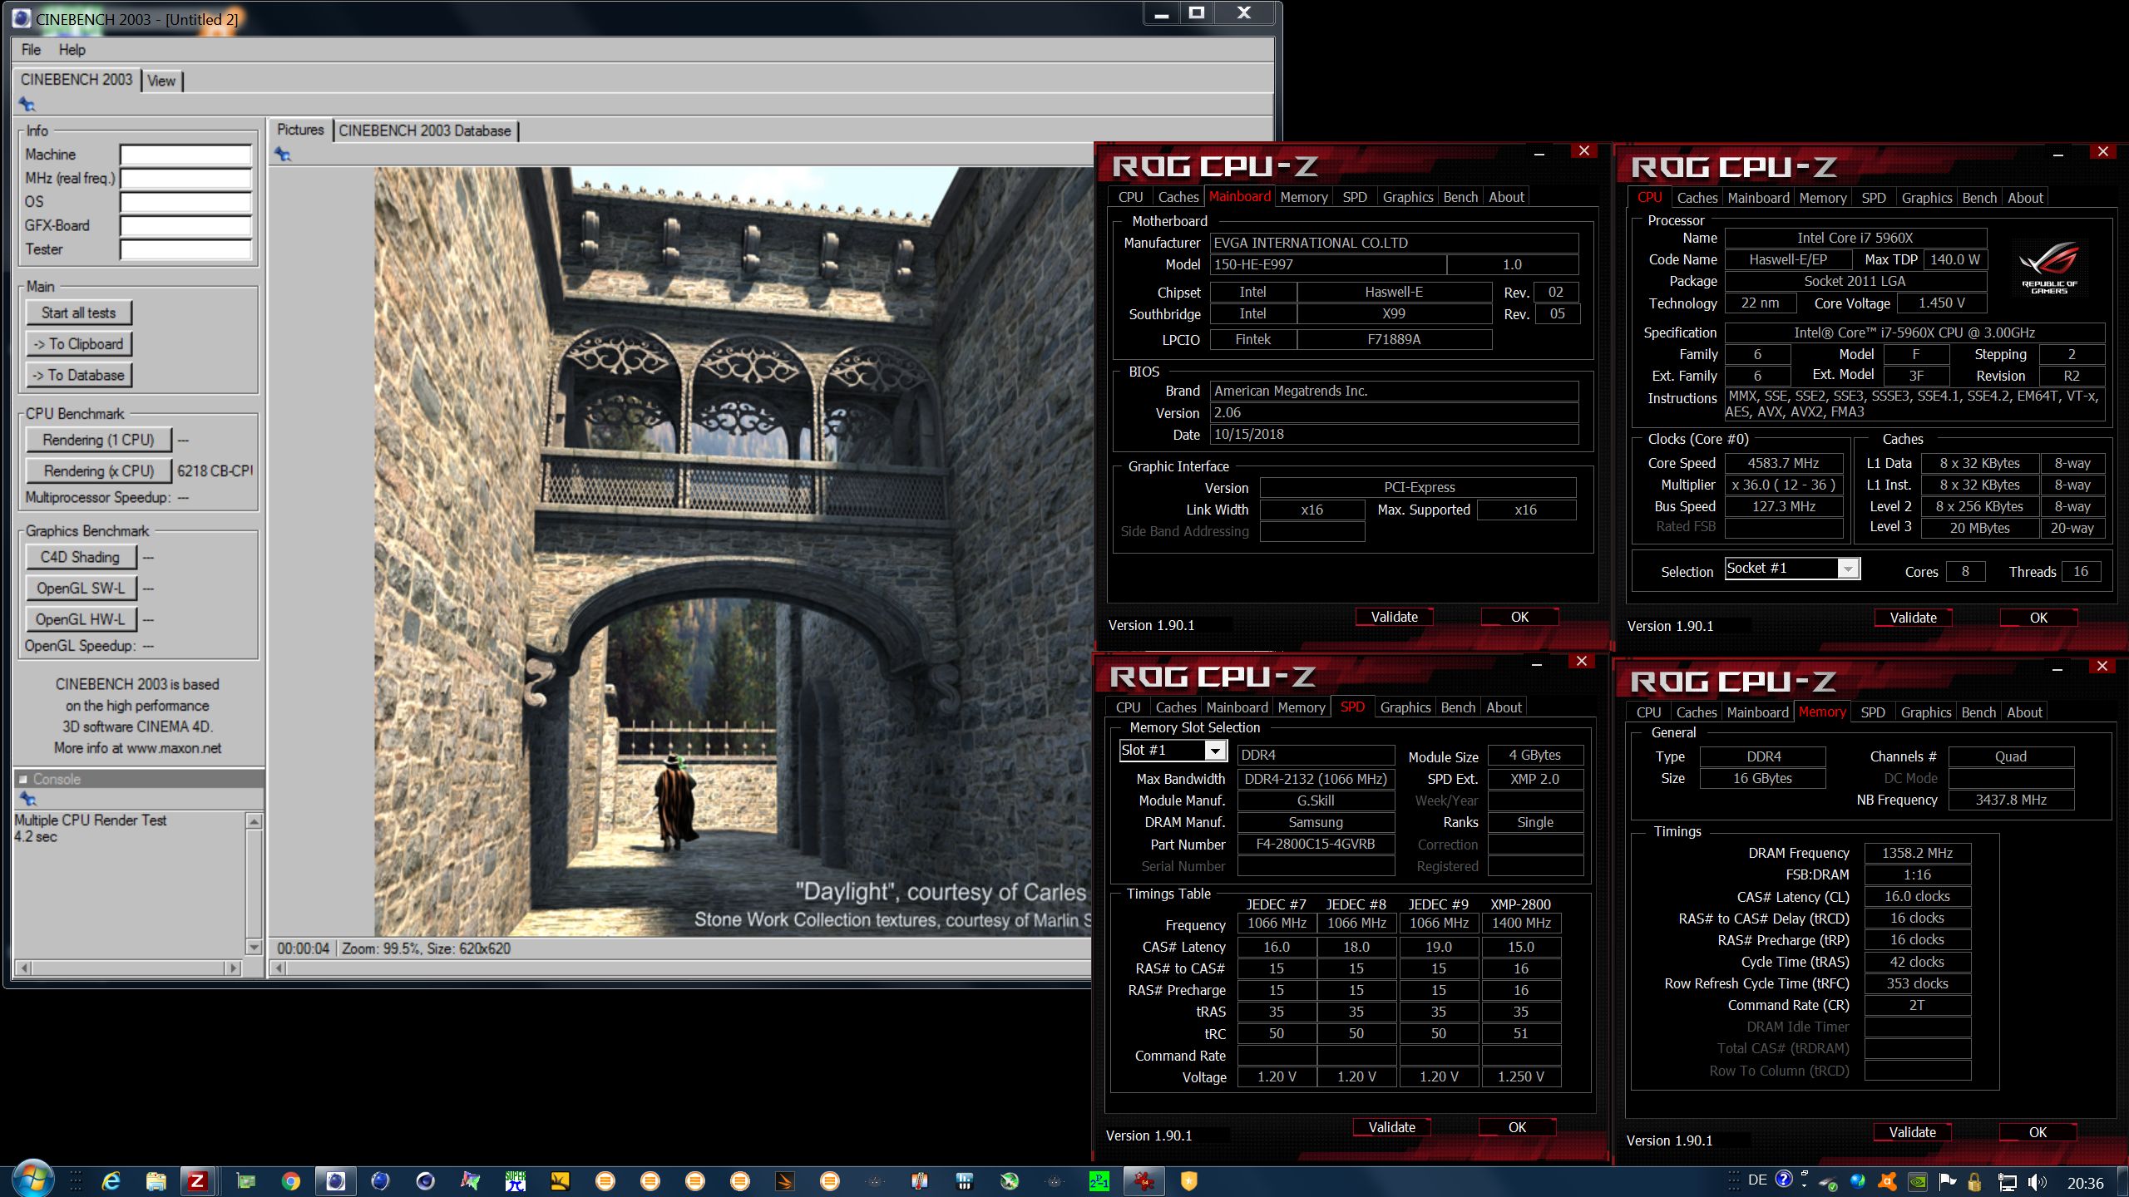
Task: Click the red Z CPU-Z taskbar icon
Action: point(197,1181)
